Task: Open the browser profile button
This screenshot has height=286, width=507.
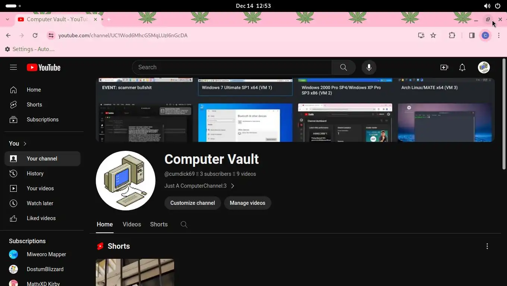Action: 485,35
